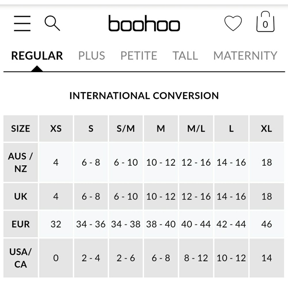
Task: Click the EUR row label
Action: [x=20, y=224]
